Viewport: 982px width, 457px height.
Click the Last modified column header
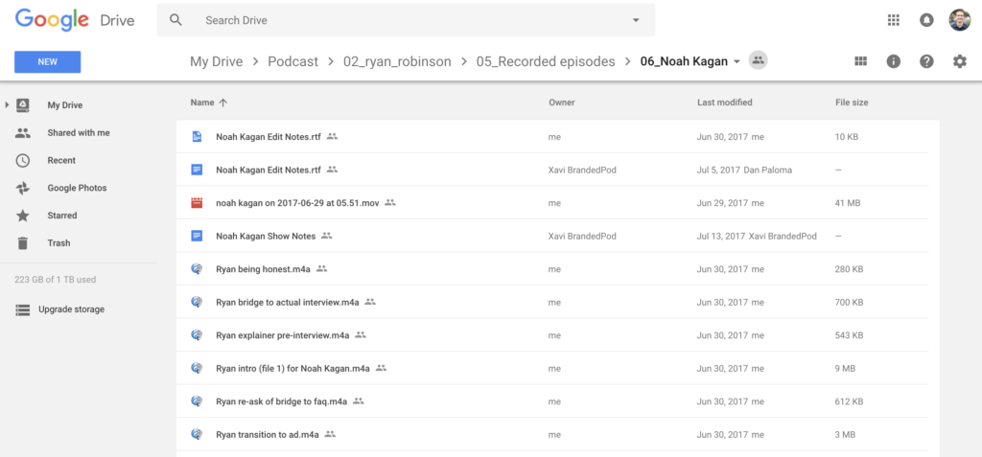point(725,103)
